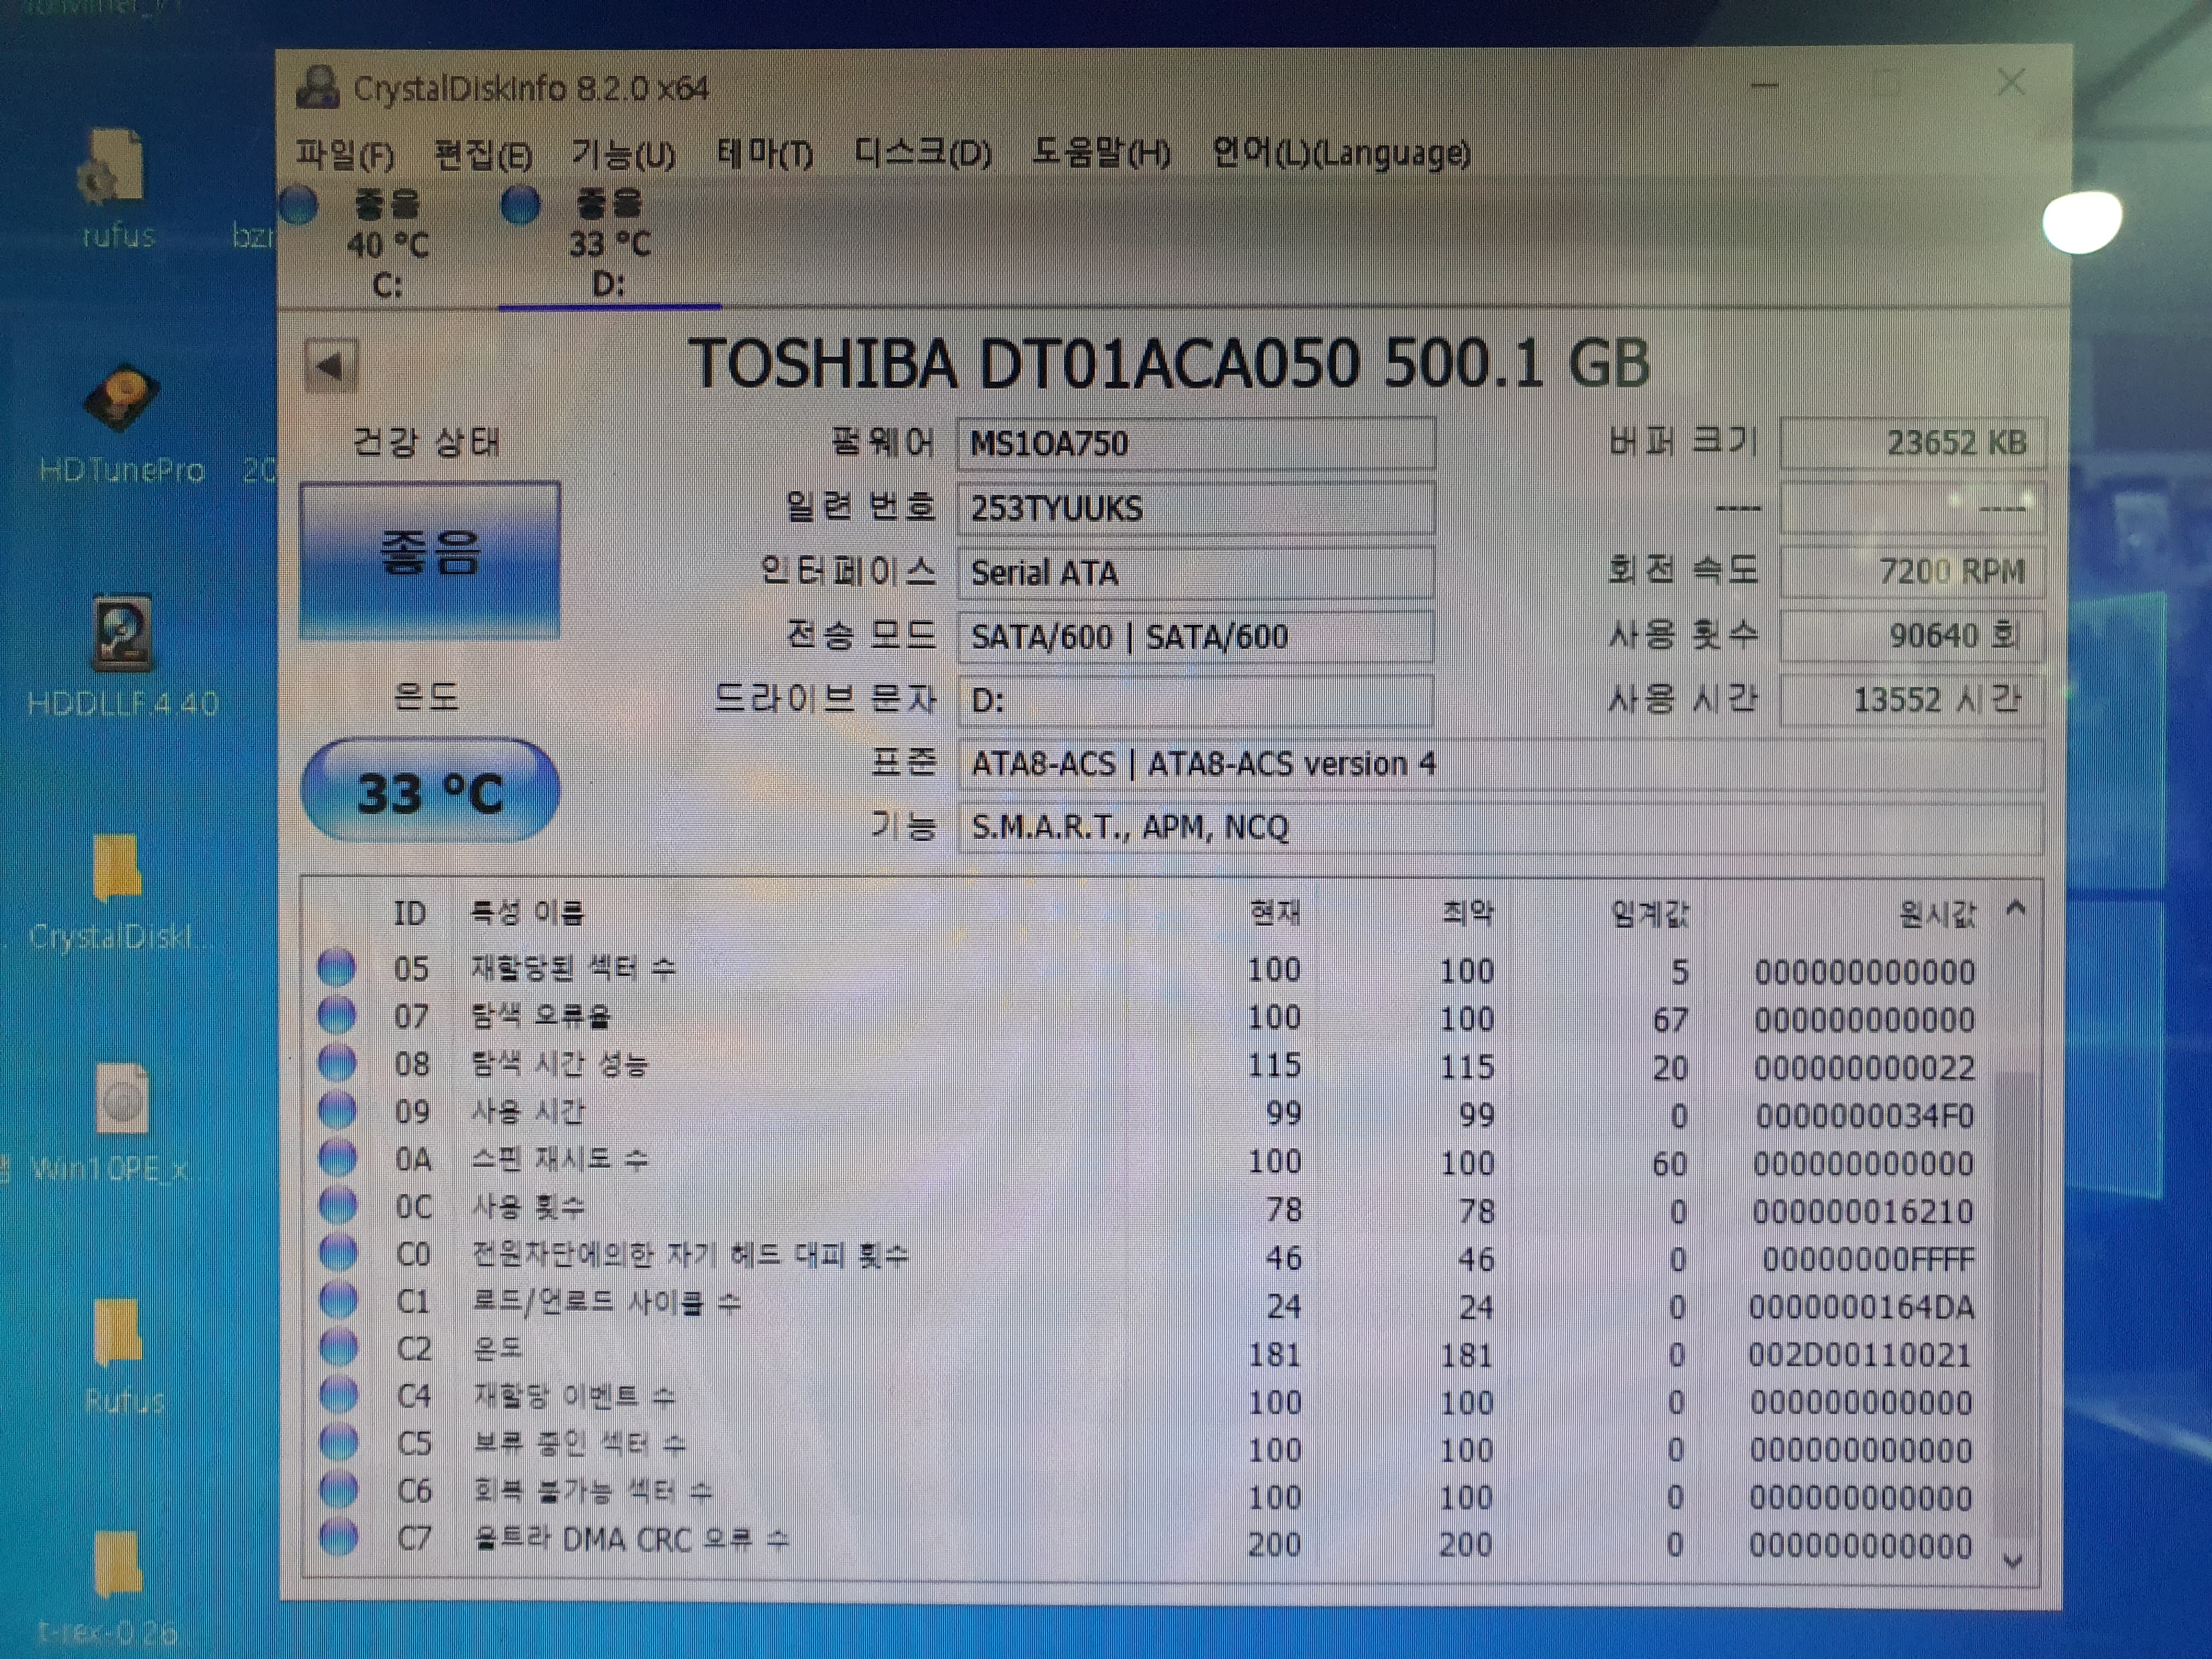Open the 언어(L)(Language) menu
The width and height of the screenshot is (2212, 1659).
coord(1341,153)
